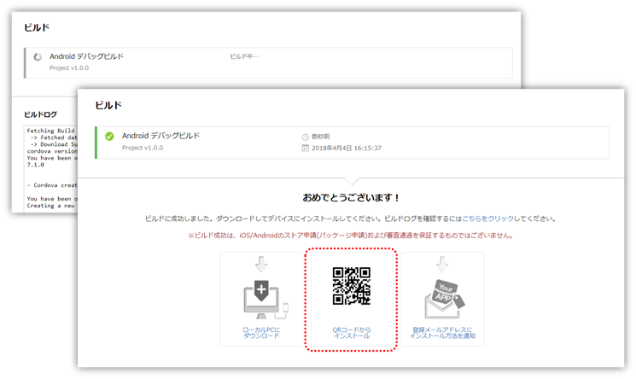Image resolution: width=636 pixels, height=379 pixels.
Task: Click the ビルド heading in front window
Action: pyautogui.click(x=108, y=105)
